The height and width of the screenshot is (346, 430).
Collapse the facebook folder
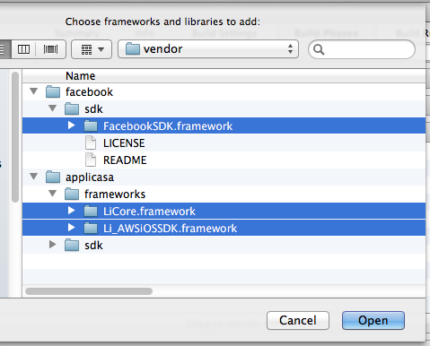coord(34,91)
